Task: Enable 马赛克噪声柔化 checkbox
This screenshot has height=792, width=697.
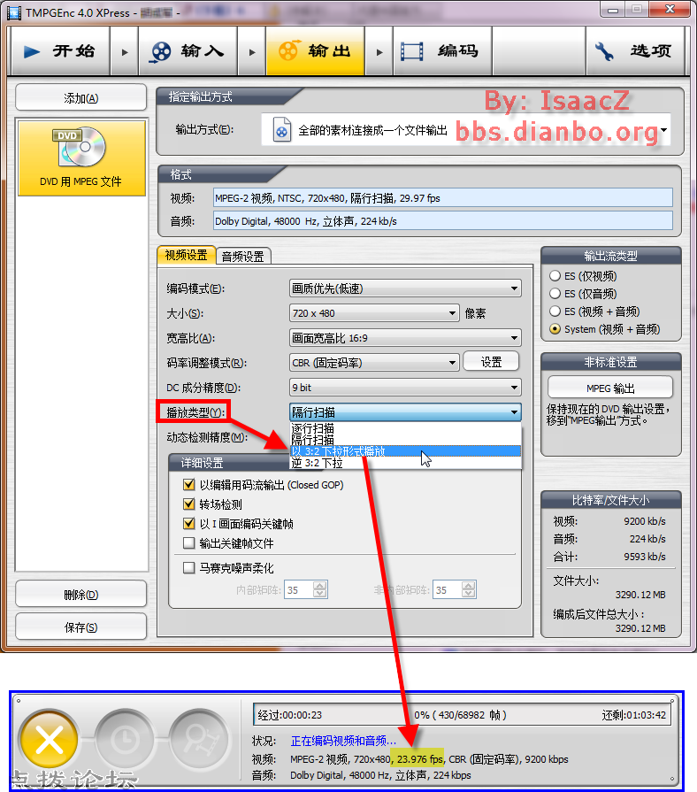Action: click(188, 568)
